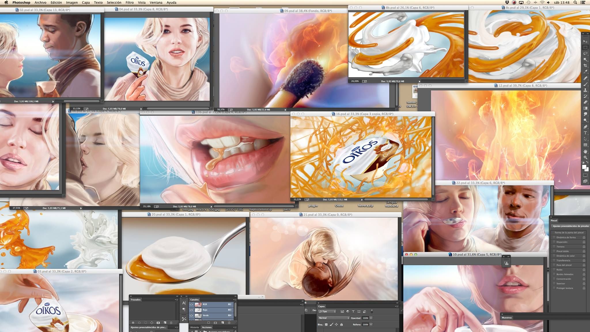This screenshot has height=332, width=590.
Task: Open the Tool Presets panel icon
Action: [x=184, y=319]
